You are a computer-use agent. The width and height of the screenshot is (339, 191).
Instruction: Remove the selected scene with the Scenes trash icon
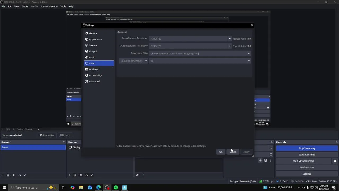click(x=8, y=175)
